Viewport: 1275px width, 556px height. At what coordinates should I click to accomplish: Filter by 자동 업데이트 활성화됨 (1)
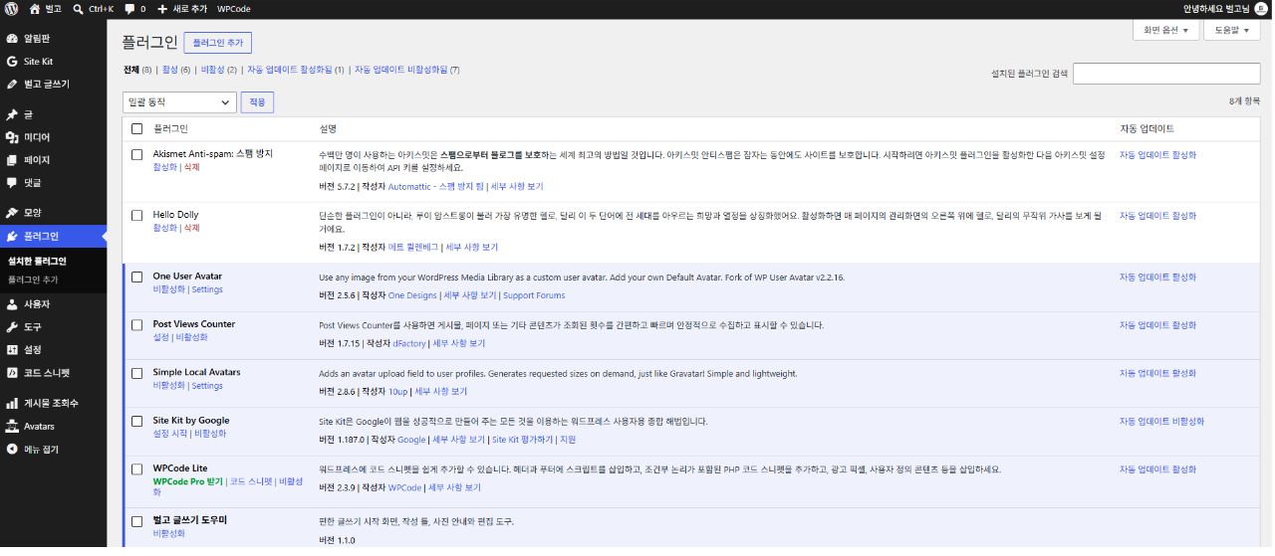pos(296,71)
